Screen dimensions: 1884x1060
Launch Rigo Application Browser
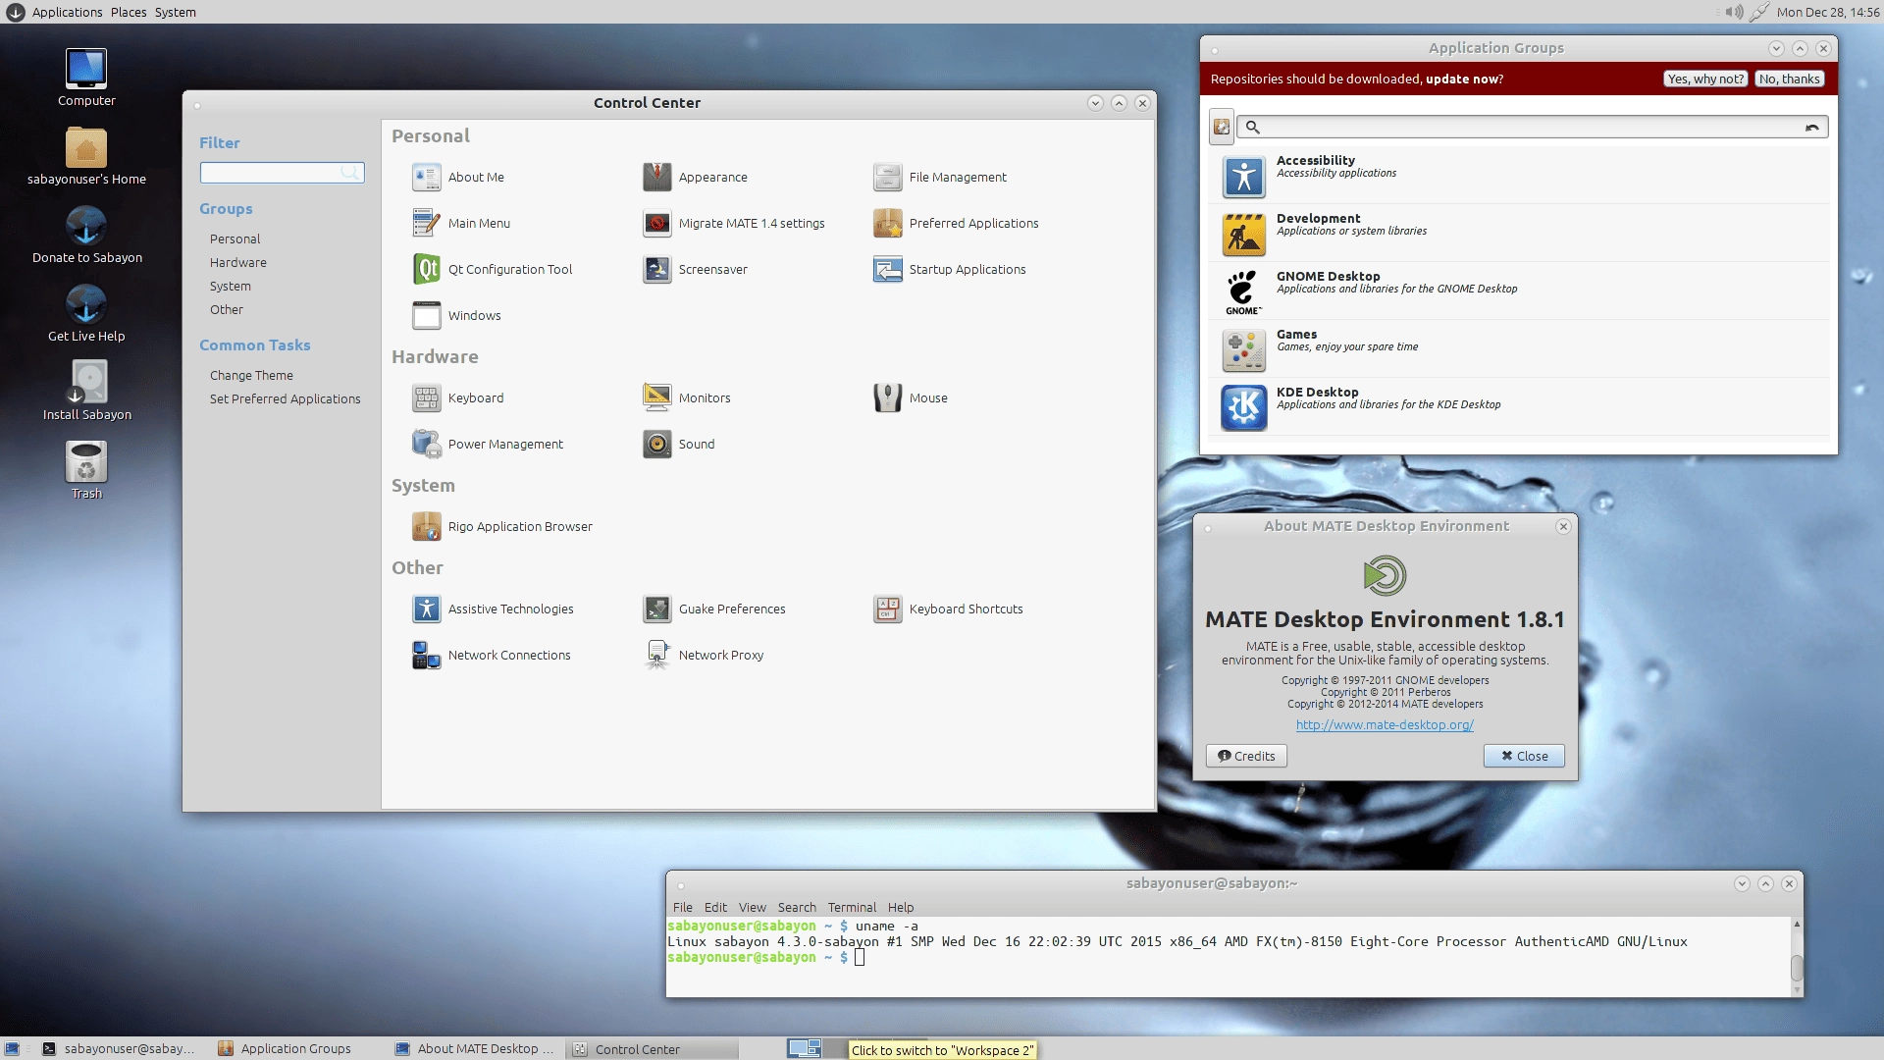pyautogui.click(x=502, y=527)
